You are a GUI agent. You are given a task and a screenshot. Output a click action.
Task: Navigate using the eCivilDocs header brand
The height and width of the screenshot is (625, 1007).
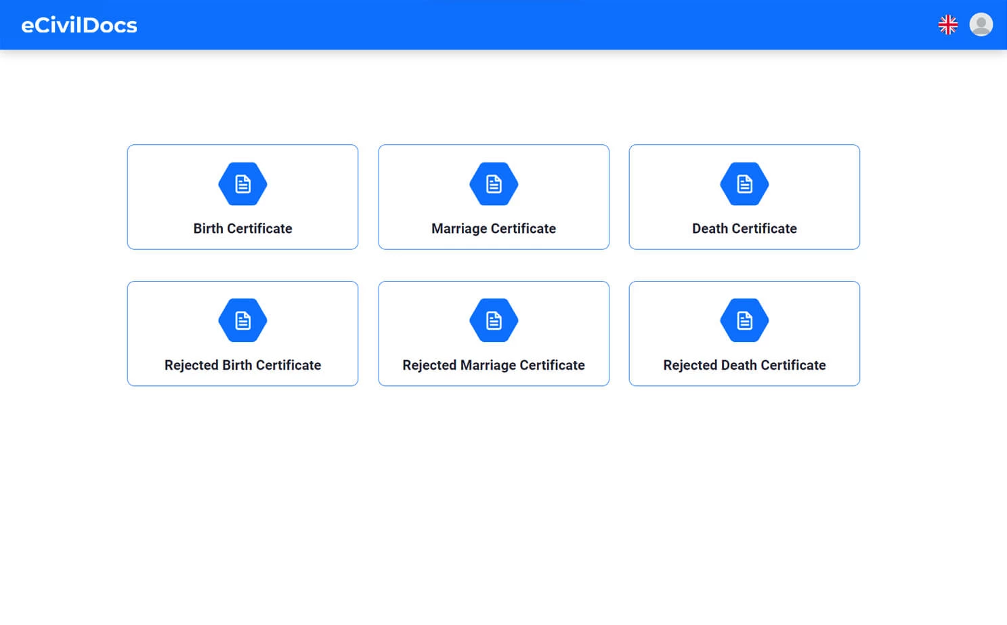click(x=79, y=24)
